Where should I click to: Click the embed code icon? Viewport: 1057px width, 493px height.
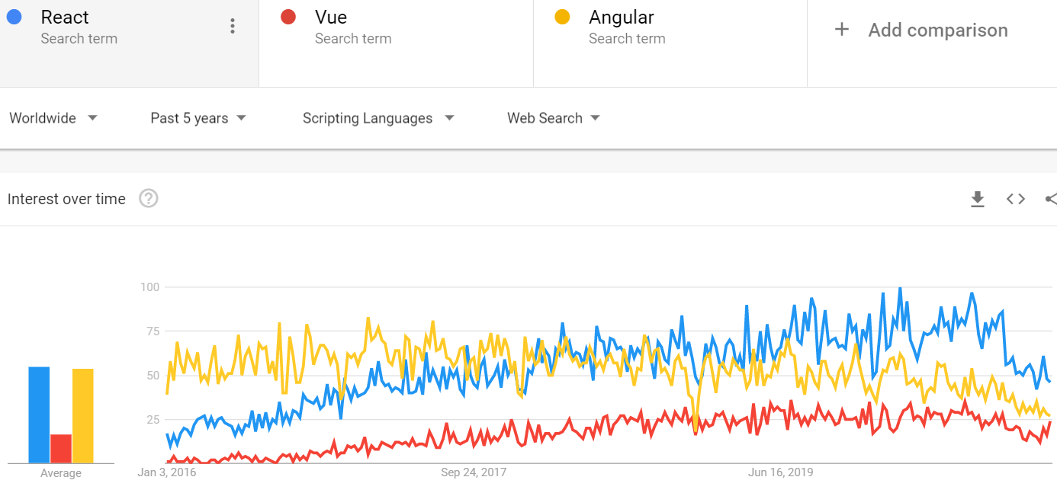1015,199
